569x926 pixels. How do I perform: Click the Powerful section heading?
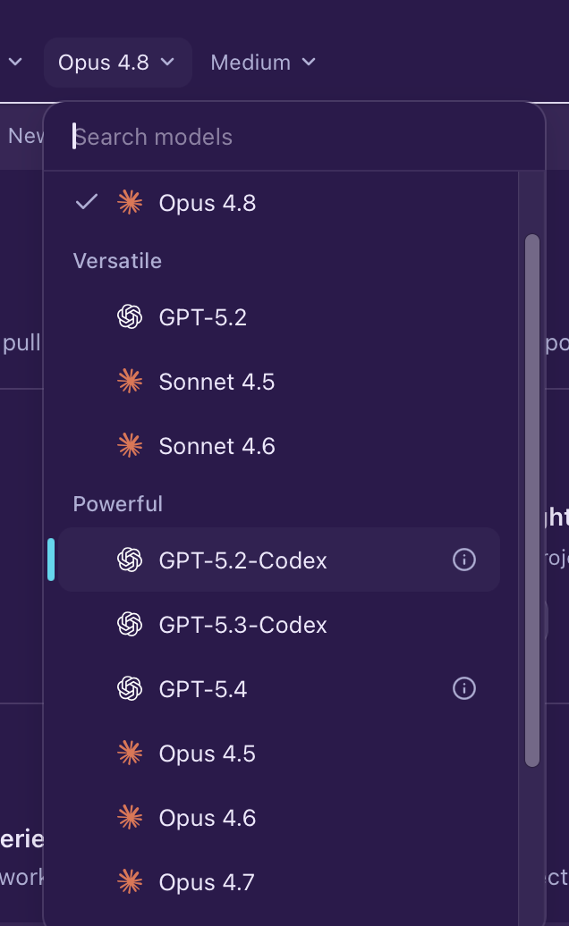(x=117, y=504)
